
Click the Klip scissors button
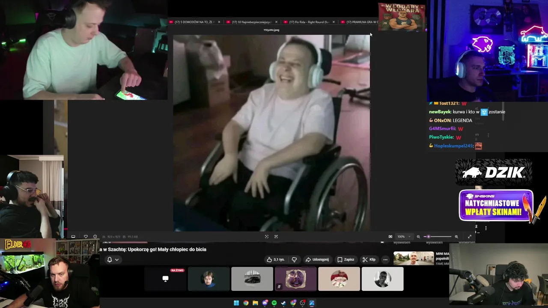369,260
